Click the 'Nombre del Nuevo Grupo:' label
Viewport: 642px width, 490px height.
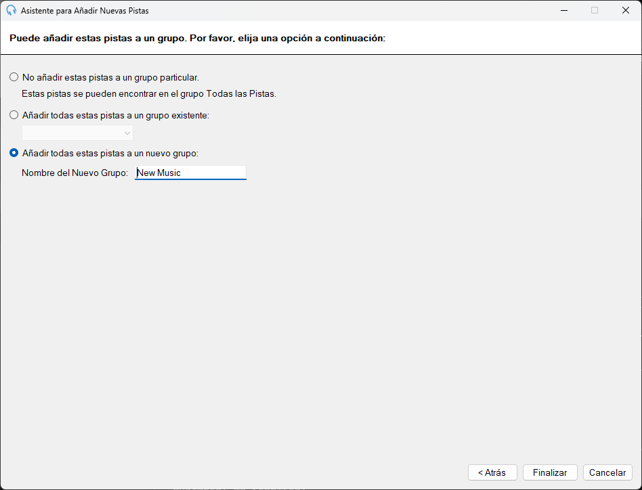pos(75,173)
